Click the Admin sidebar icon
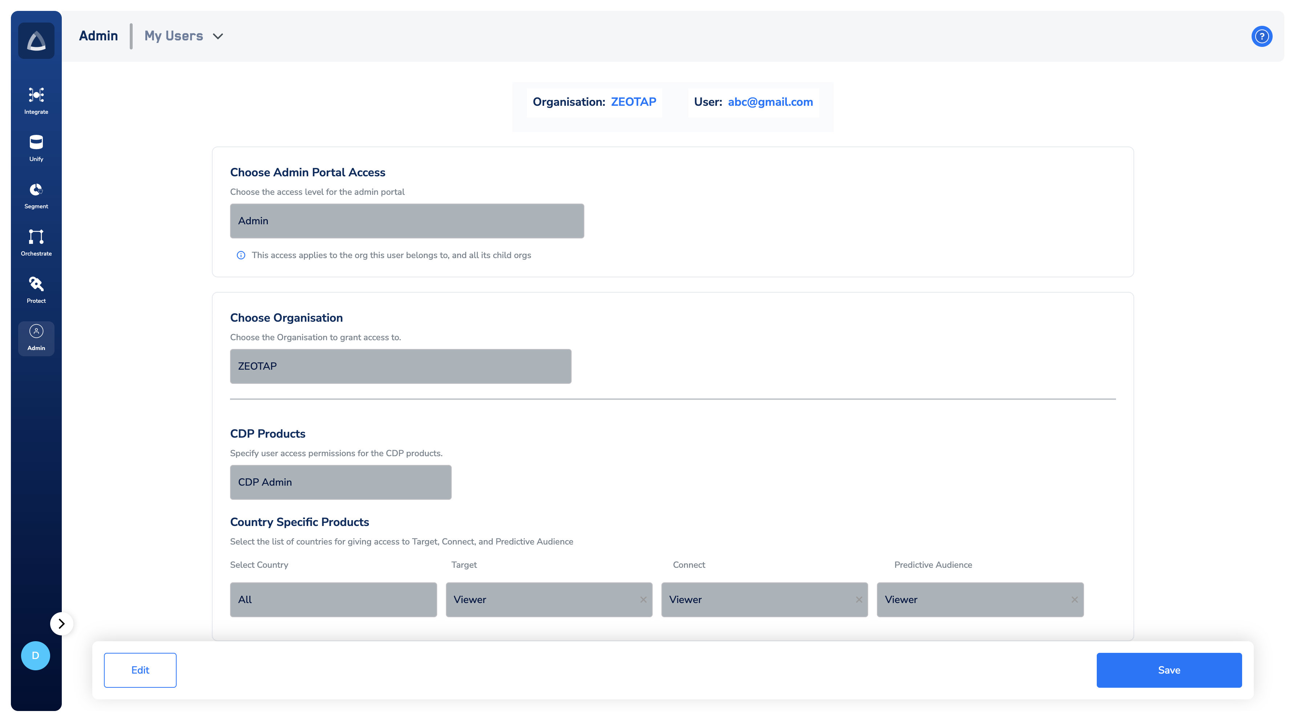 (36, 337)
